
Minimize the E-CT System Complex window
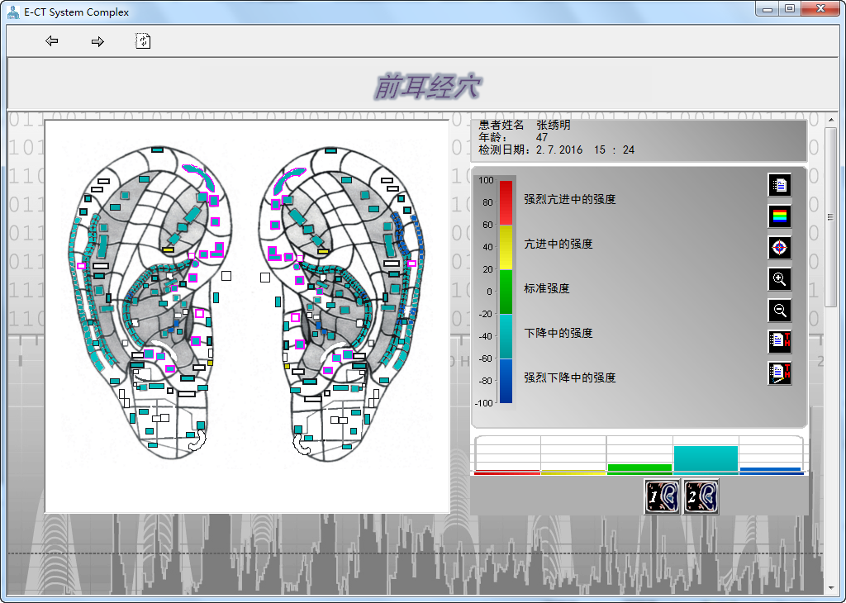pos(768,9)
